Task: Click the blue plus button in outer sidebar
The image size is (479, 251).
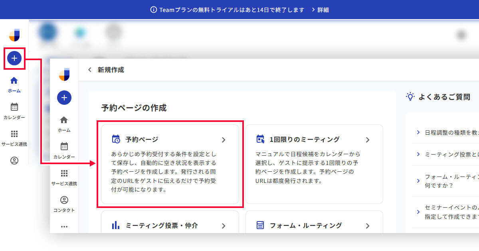Action: 14,59
